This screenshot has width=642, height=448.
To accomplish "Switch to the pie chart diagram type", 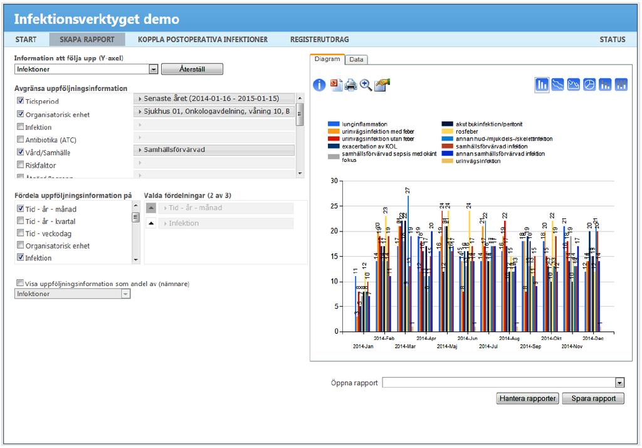I will coord(589,85).
